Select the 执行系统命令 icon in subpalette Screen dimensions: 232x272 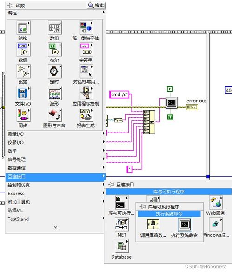click(x=185, y=225)
